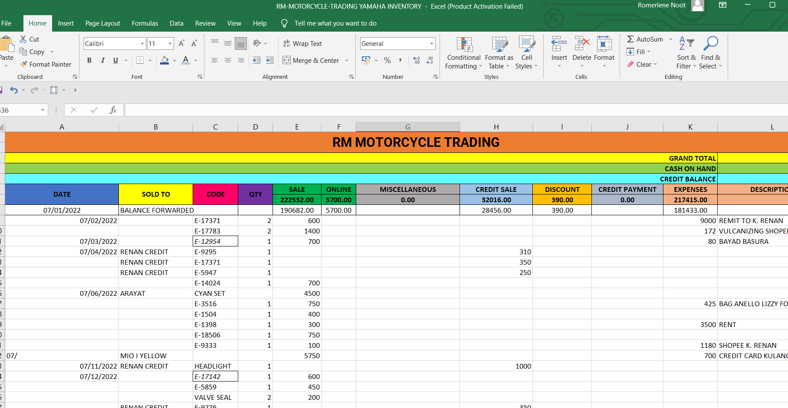Click the Orientation text angle icon

click(x=257, y=43)
